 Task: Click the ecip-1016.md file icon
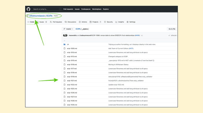(x=65, y=64)
